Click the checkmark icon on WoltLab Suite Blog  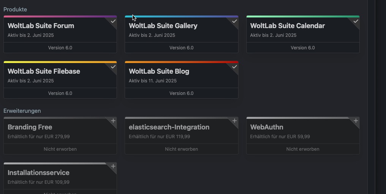234,67
